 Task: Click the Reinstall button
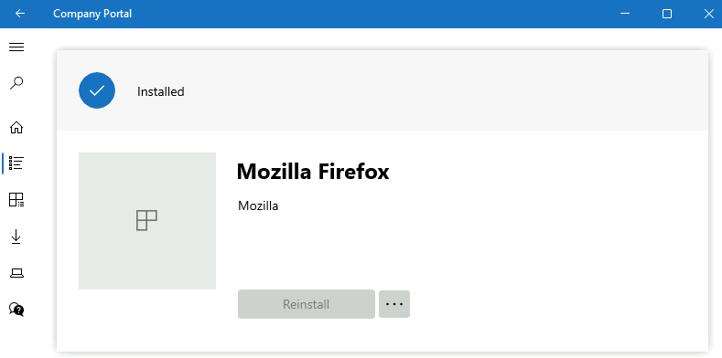[307, 304]
